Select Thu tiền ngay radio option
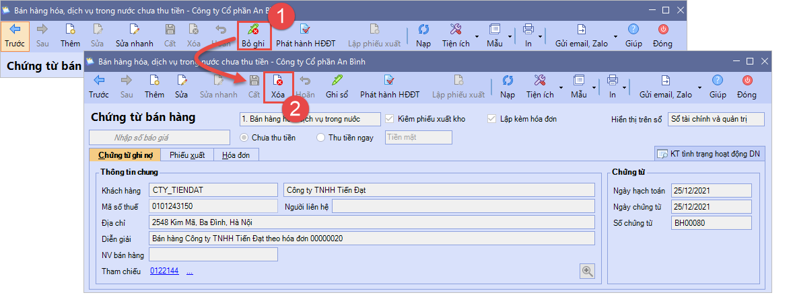This screenshot has width=791, height=297. point(320,138)
